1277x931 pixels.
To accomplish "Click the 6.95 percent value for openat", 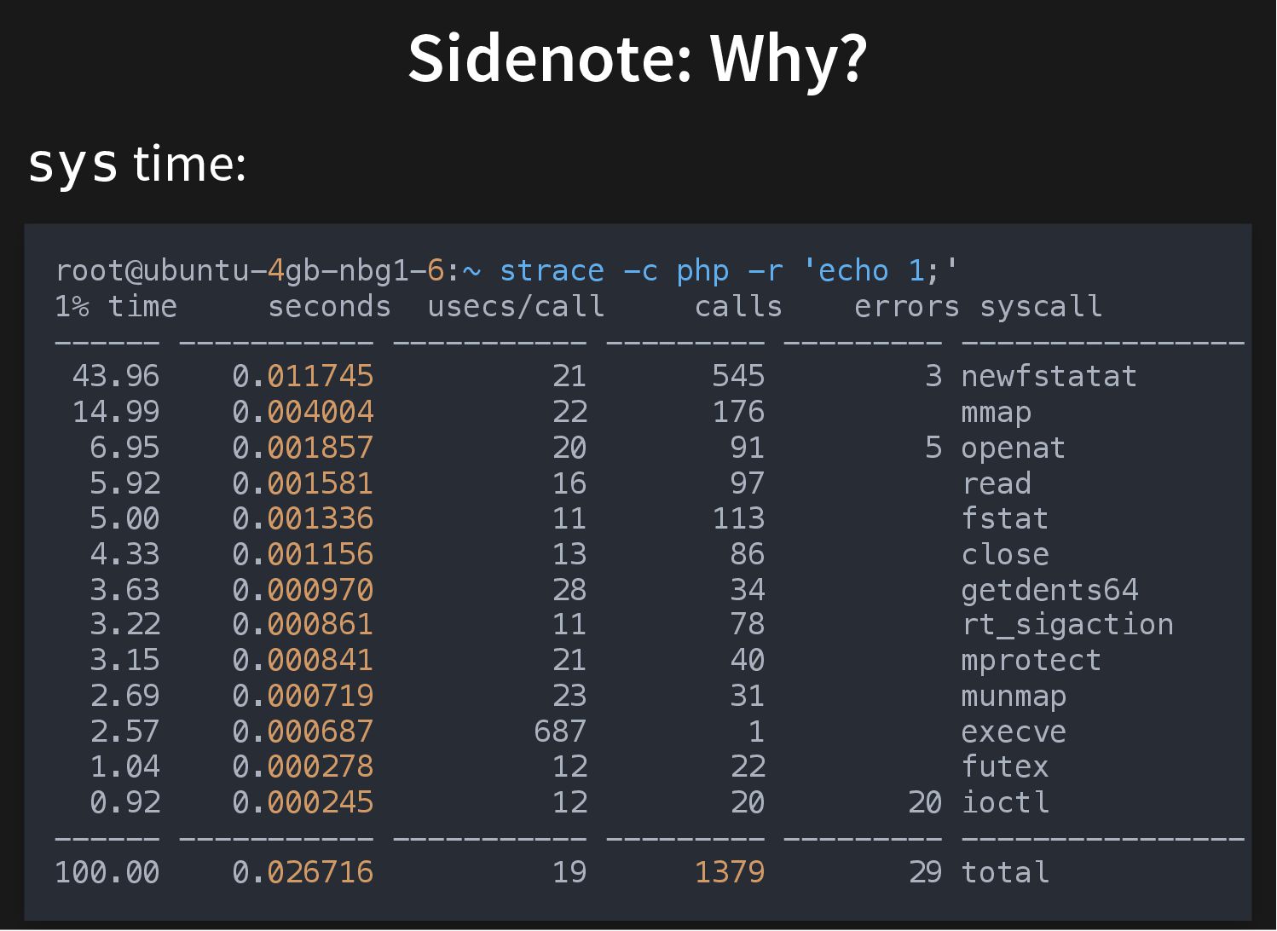I will [x=124, y=448].
